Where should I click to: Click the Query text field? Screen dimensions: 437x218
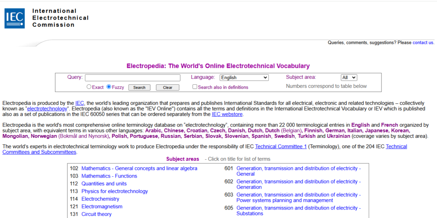coord(132,77)
